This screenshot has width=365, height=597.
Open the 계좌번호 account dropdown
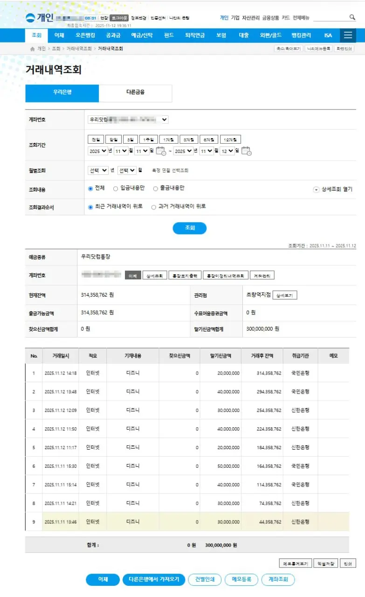[x=128, y=119]
